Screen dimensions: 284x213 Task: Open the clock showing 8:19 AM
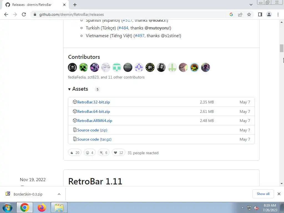point(270,208)
